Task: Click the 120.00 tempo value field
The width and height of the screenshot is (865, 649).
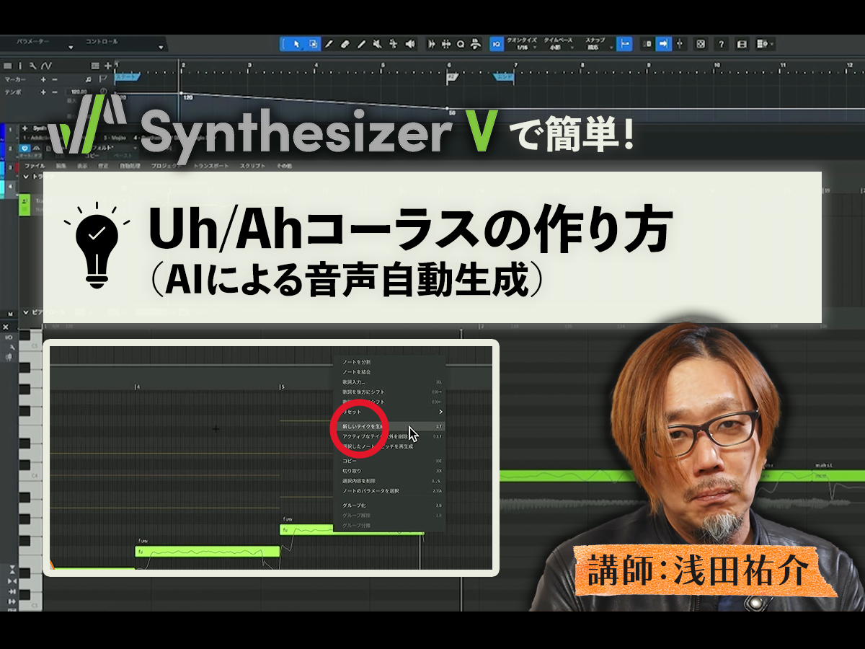Action: click(79, 92)
